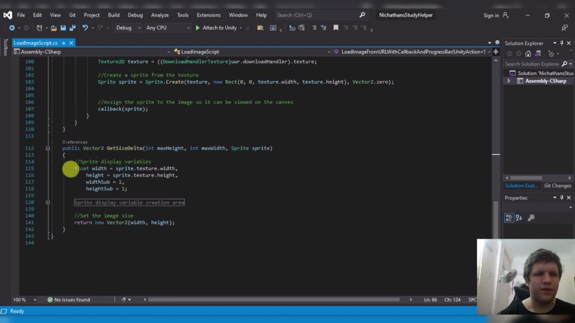
Task: Close the Properties panel
Action: click(569, 198)
